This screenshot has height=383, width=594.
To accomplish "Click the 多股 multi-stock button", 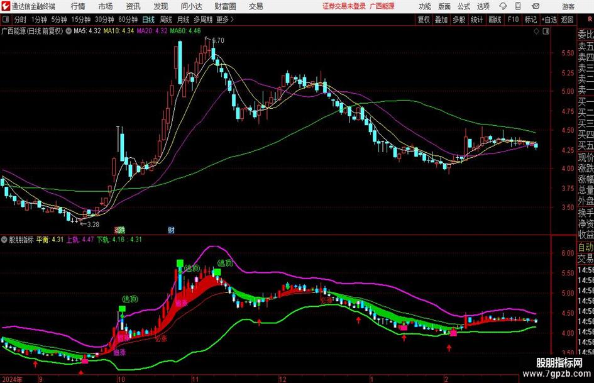I will [x=459, y=19].
